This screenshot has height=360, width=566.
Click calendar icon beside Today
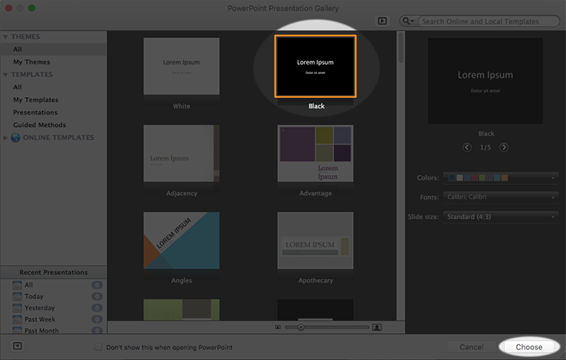17,297
